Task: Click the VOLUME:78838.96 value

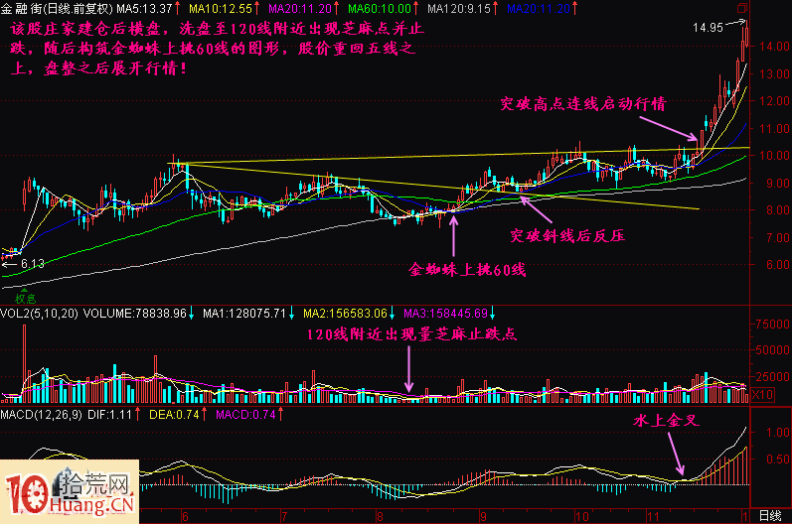Action: point(135,314)
